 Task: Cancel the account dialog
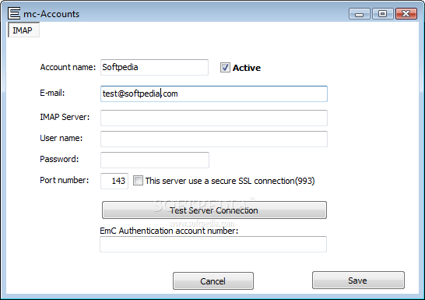click(x=213, y=281)
